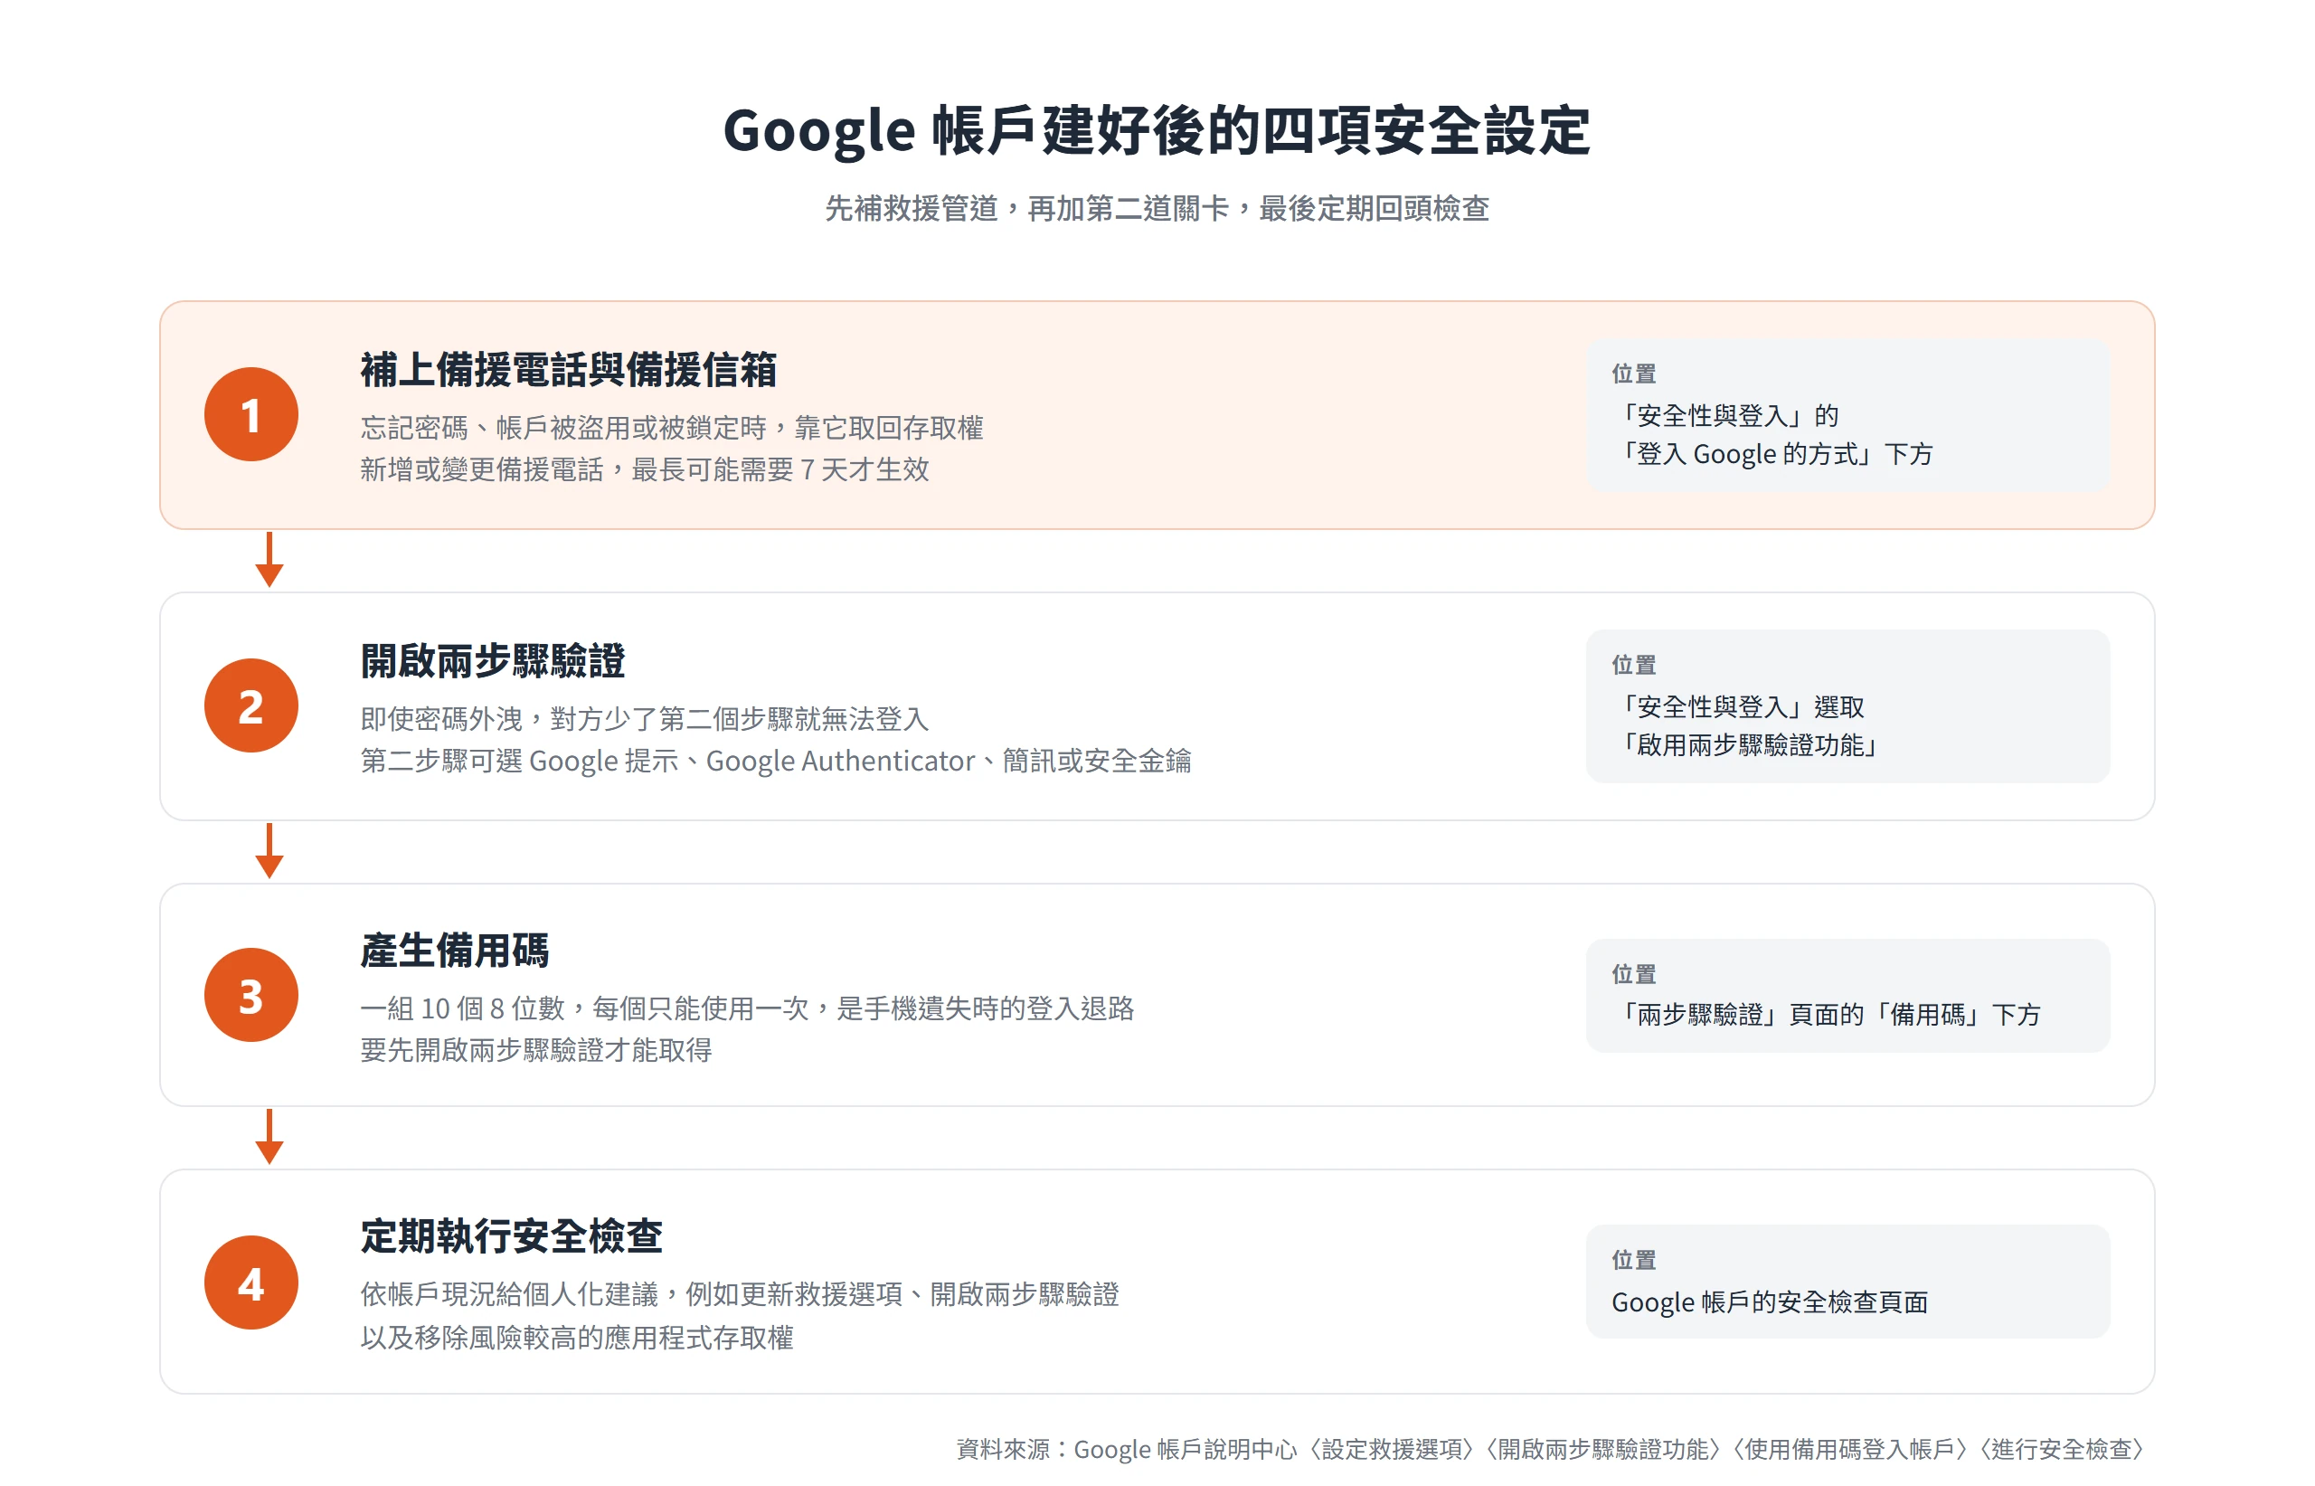Screen dimensions: 2315x1486
Task: Click the subtitle "先補救援管道，再加第二道關卡，最後定期回頭檢查"
Action: coord(1157,208)
